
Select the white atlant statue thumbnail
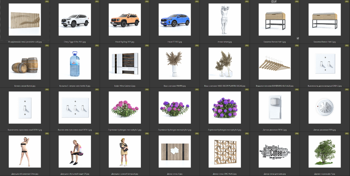coord(225,20)
